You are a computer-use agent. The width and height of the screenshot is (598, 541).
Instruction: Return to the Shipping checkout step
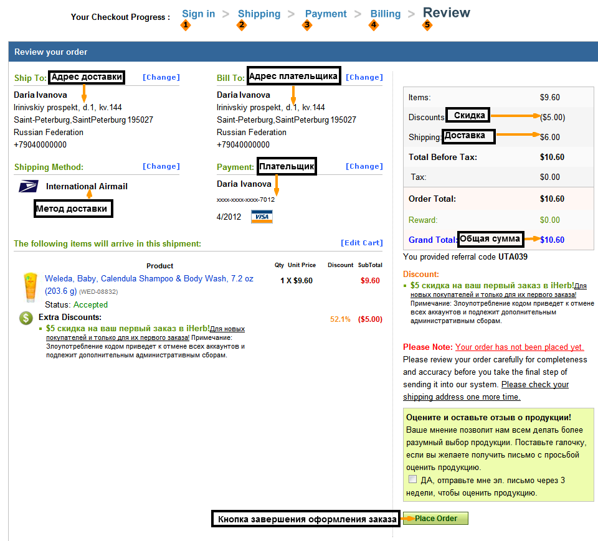pyautogui.click(x=259, y=14)
